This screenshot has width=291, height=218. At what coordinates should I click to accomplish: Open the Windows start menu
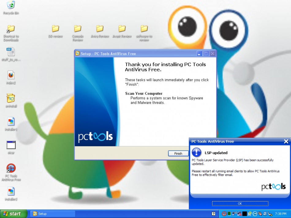13,214
